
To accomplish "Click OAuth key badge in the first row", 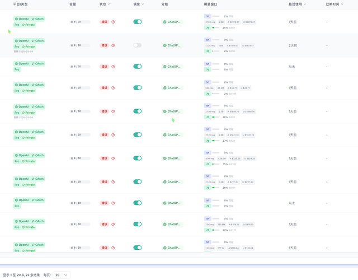I will (37, 19).
